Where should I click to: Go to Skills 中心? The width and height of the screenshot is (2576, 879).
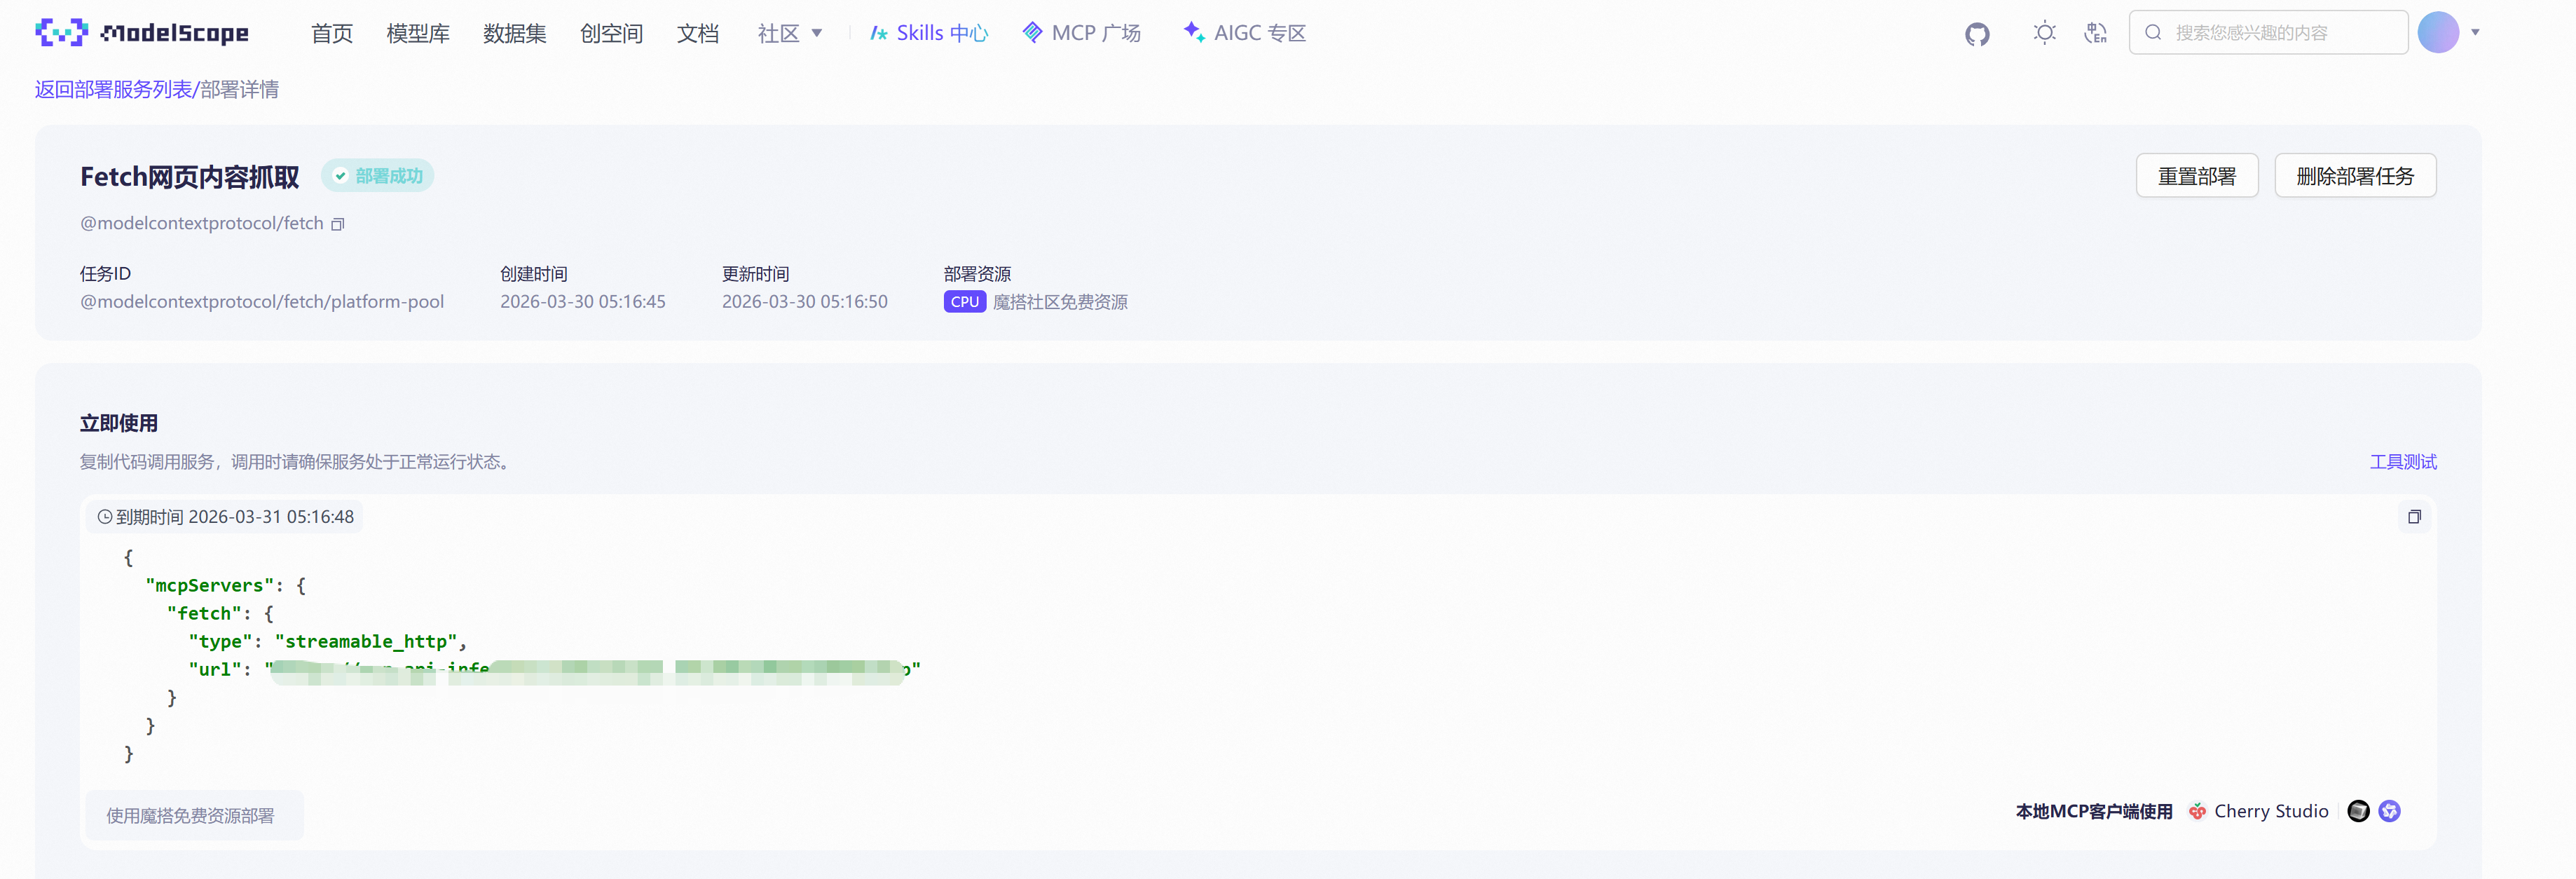(929, 33)
